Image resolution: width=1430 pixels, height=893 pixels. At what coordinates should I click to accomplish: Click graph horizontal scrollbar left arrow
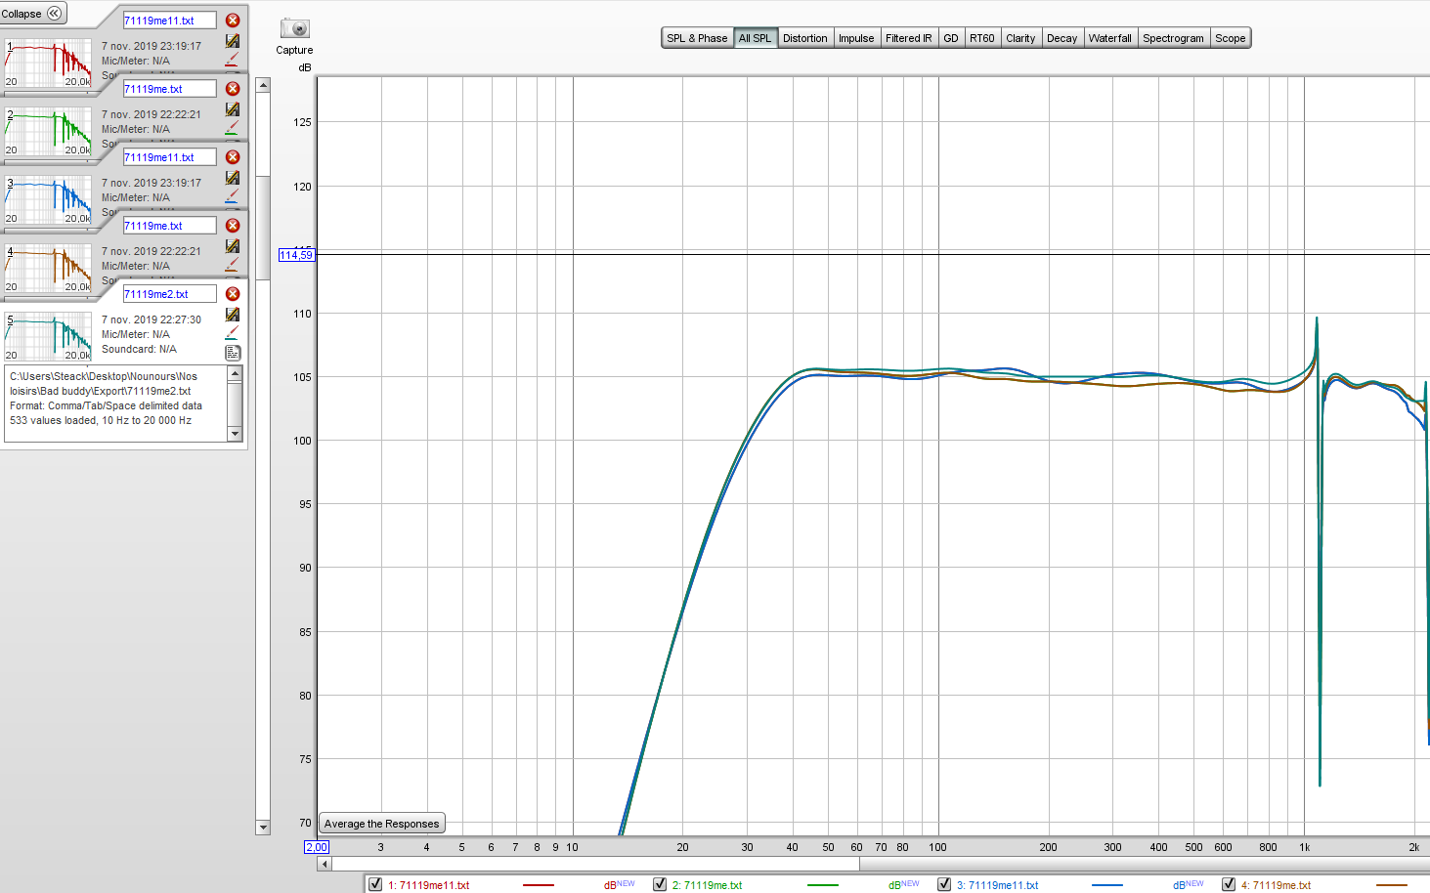click(325, 864)
